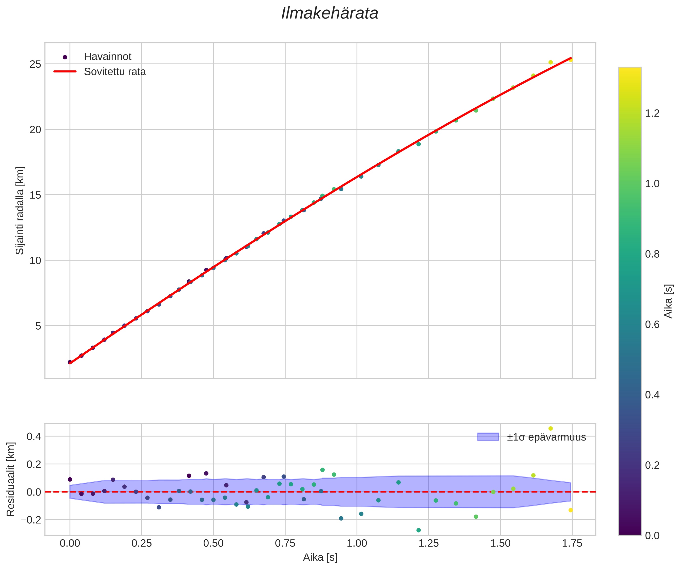
Task: Click the dark purple colorbar bottom
Action: click(x=630, y=531)
